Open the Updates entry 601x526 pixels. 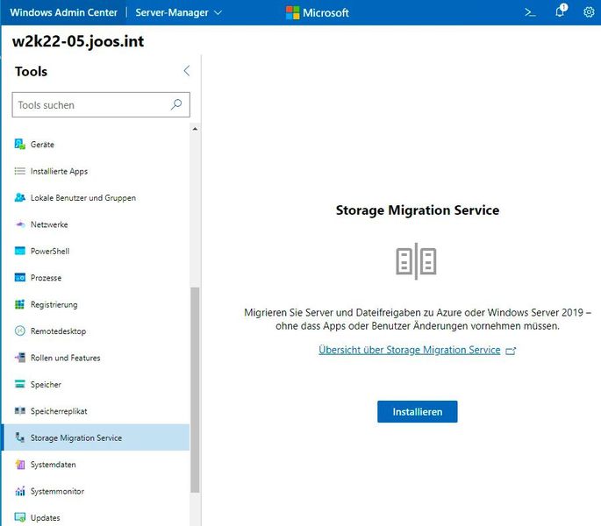[96, 517]
